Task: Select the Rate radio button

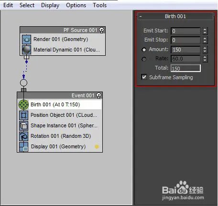Action: 144,59
